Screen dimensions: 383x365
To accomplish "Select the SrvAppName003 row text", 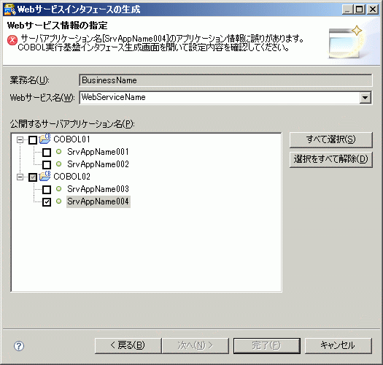I will (x=98, y=189).
